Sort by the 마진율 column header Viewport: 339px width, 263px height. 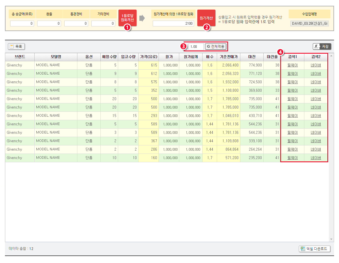[272, 57]
